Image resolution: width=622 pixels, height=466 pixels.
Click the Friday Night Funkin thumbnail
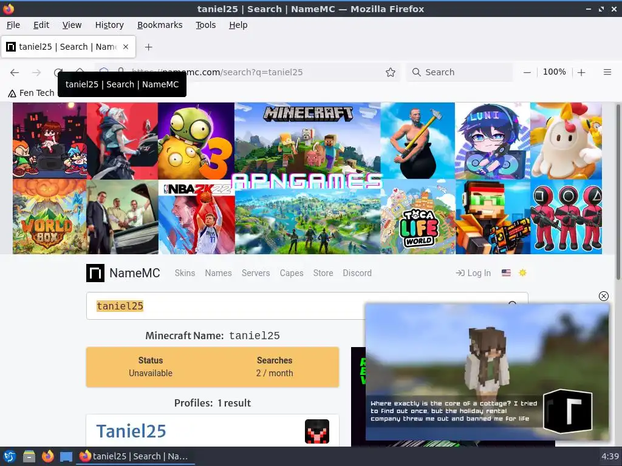tap(50, 141)
